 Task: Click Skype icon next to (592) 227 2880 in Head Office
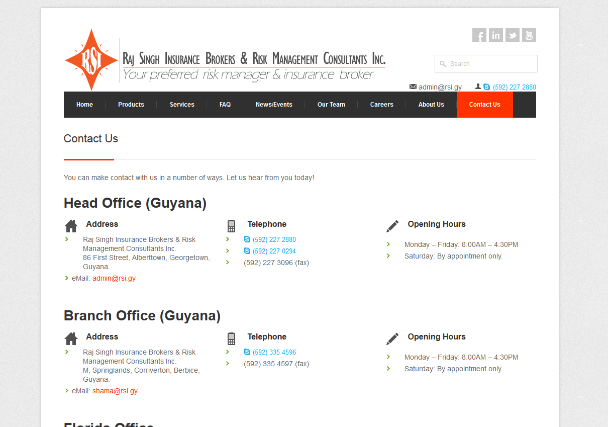(x=247, y=239)
